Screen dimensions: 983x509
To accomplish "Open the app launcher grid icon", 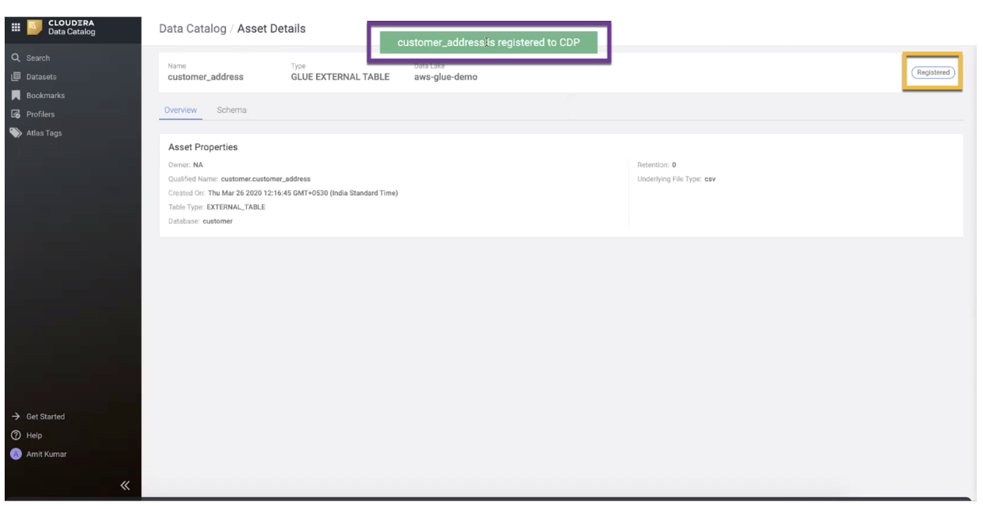I will [x=15, y=29].
